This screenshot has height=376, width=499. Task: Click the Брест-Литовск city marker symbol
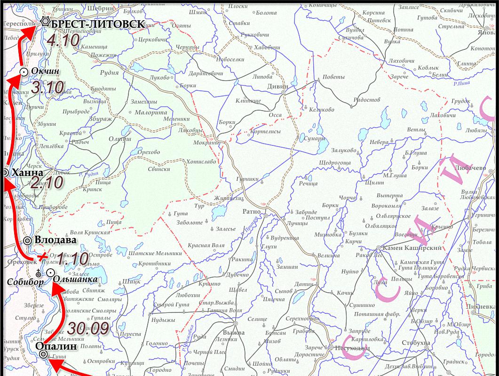(45, 22)
